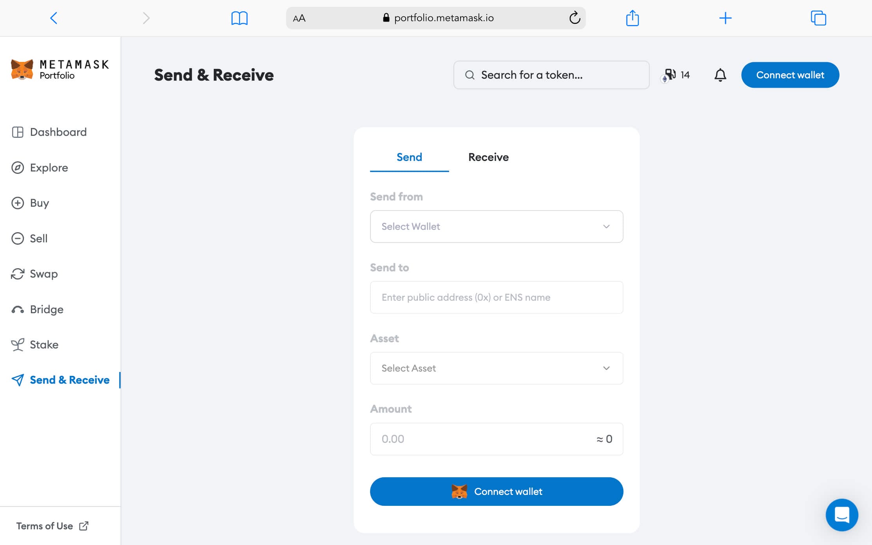This screenshot has width=872, height=545.
Task: Reload the page in Safari
Action: (x=574, y=18)
